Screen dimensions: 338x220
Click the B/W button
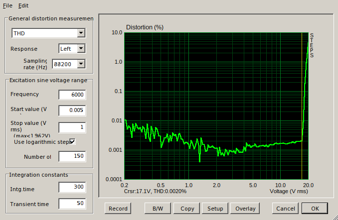[x=158, y=209]
